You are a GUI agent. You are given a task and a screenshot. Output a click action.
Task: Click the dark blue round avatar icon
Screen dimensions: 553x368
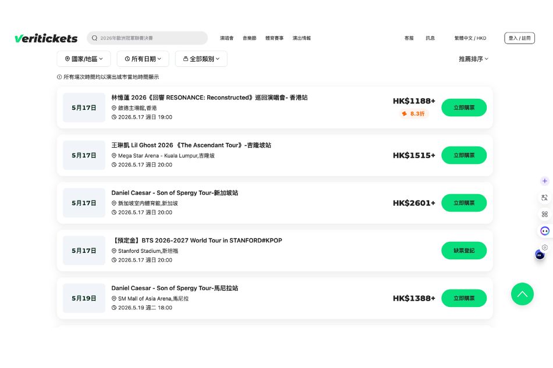point(540,255)
